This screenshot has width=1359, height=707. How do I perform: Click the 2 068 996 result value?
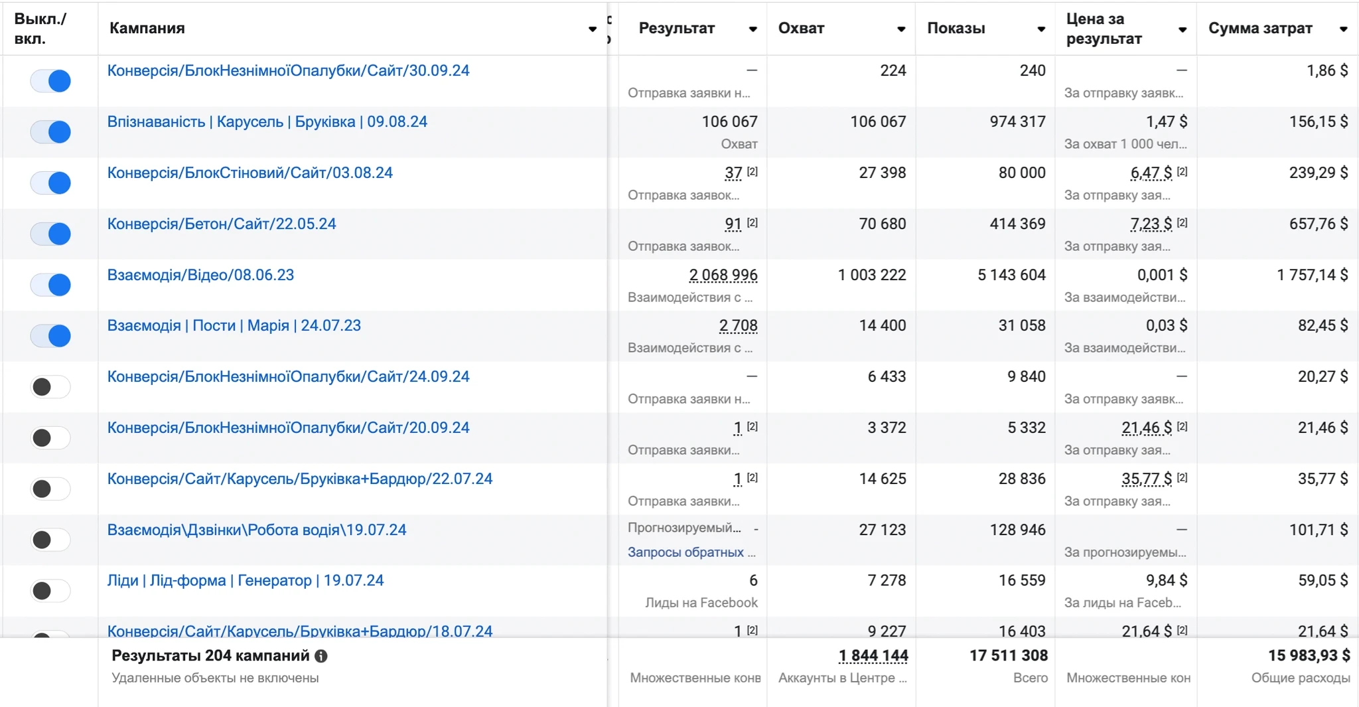tap(723, 275)
